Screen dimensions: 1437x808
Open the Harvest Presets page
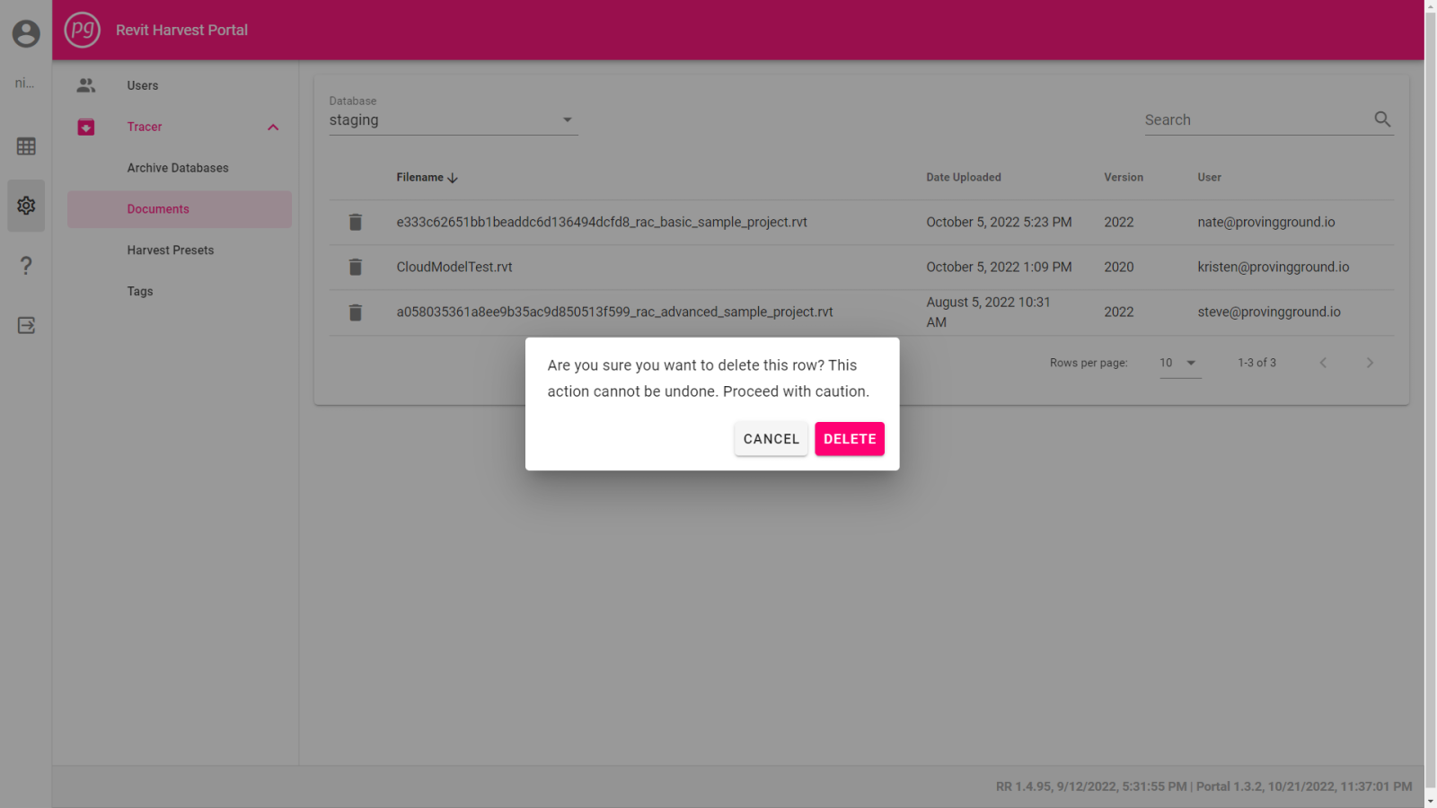click(171, 250)
